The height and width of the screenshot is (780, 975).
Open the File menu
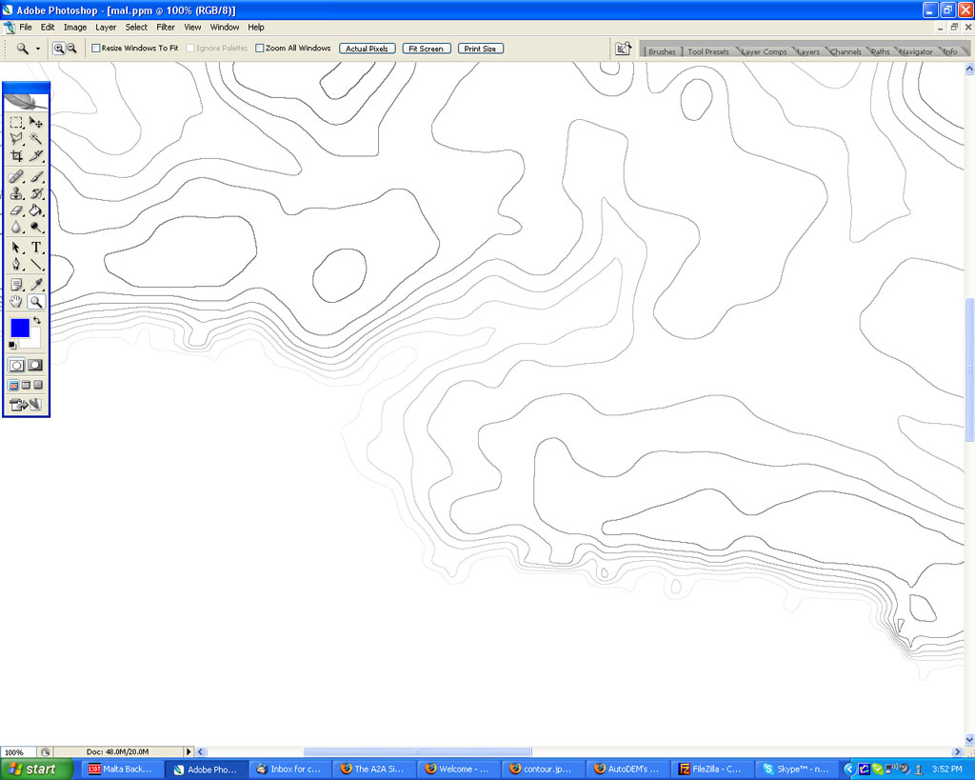(26, 28)
